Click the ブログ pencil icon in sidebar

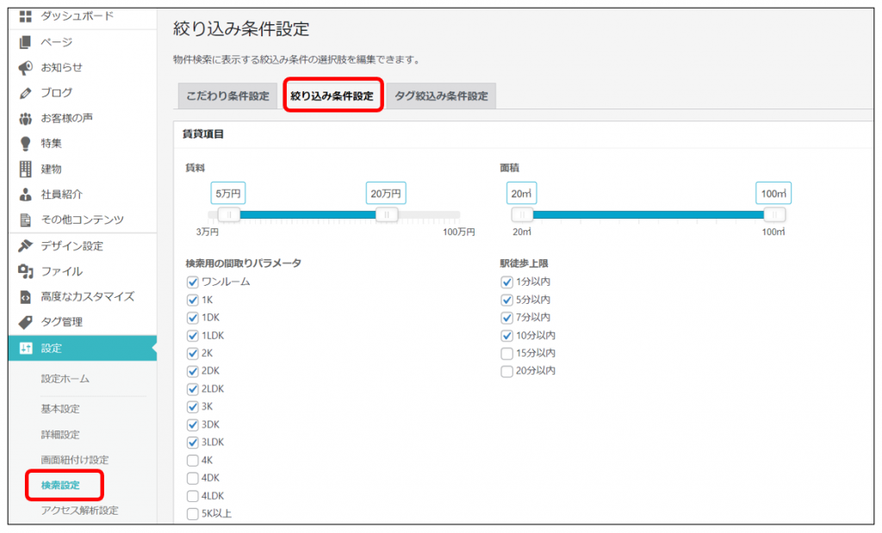[26, 93]
